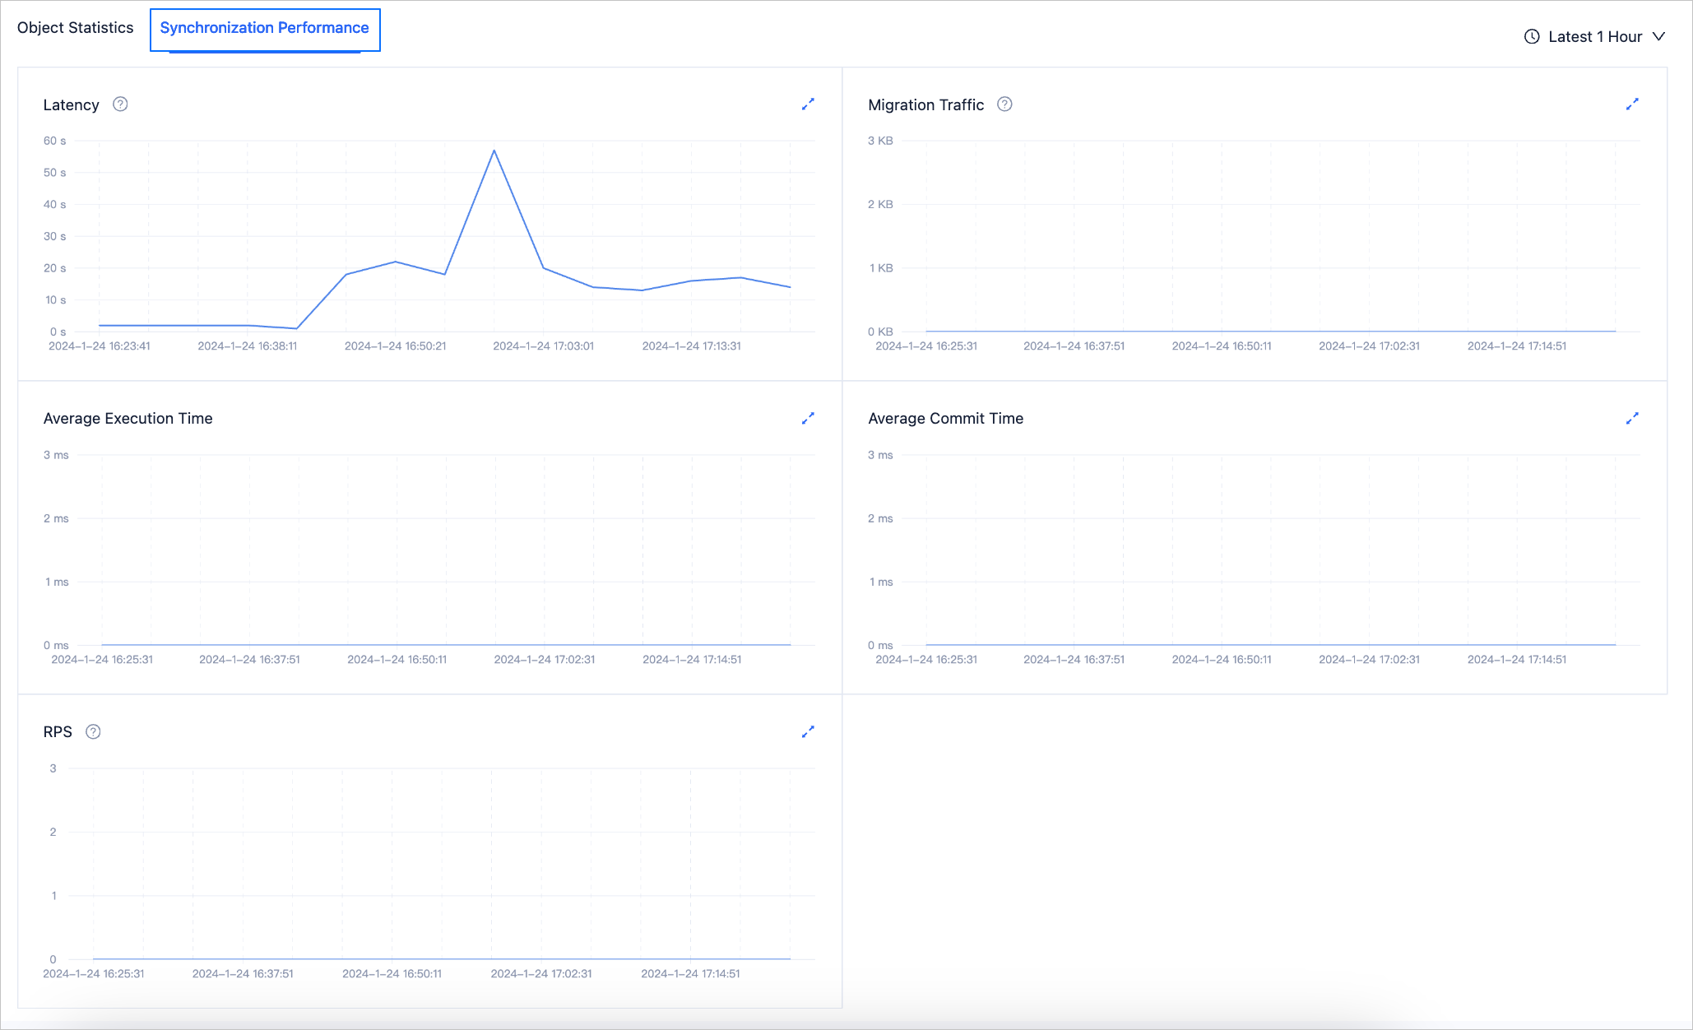Expand the RPS chart to fullscreen
The image size is (1693, 1030).
pyautogui.click(x=808, y=732)
